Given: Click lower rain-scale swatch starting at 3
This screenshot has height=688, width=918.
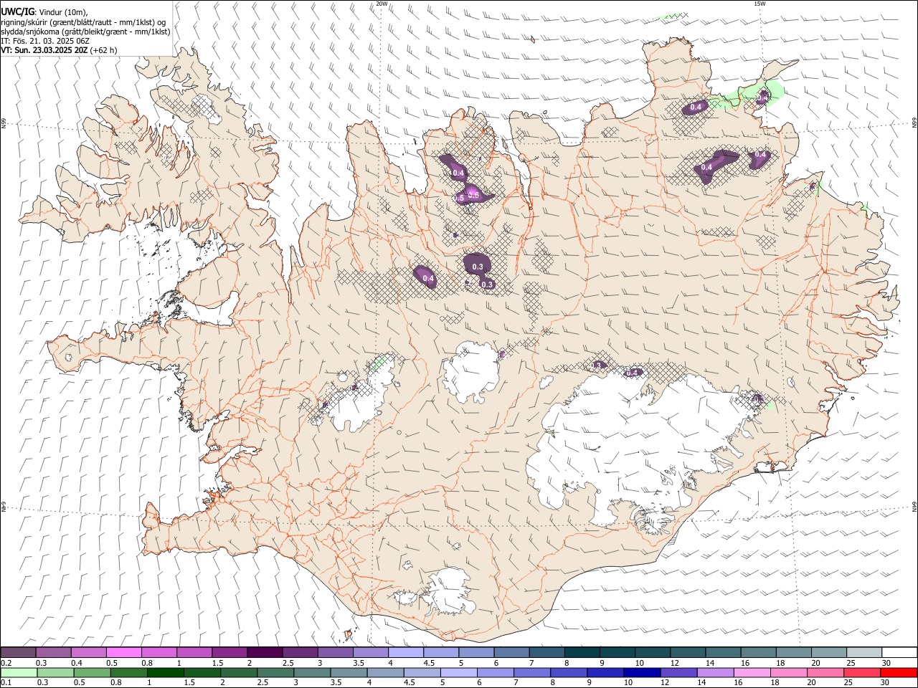Looking at the screenshot, I should pos(311,673).
